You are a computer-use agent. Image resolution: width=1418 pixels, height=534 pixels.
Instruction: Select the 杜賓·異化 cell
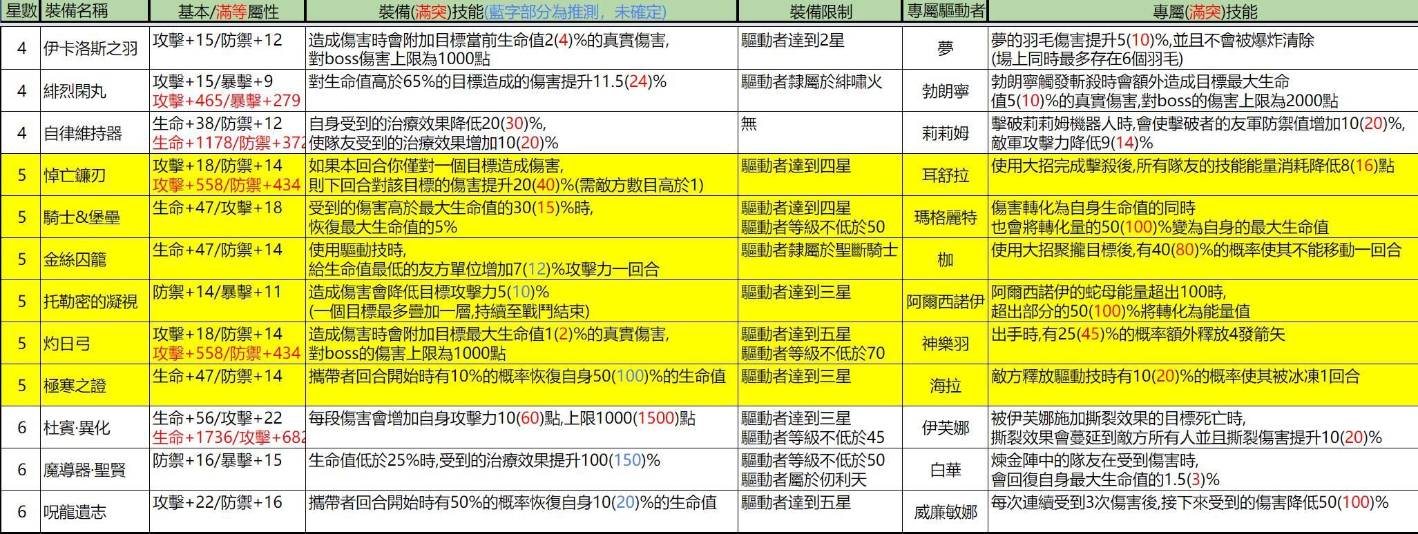pos(95,427)
